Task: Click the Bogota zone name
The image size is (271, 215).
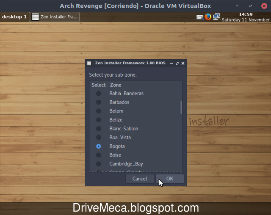Action: tap(117, 146)
